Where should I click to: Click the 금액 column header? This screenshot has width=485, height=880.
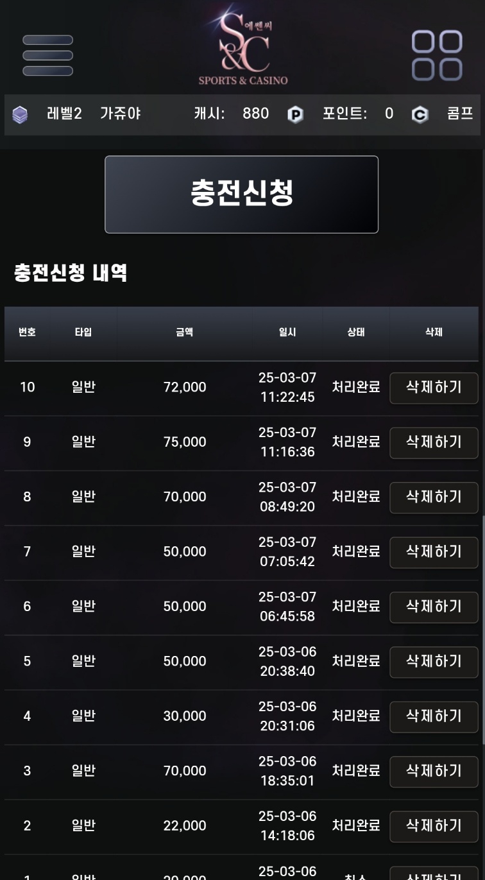[x=185, y=332]
